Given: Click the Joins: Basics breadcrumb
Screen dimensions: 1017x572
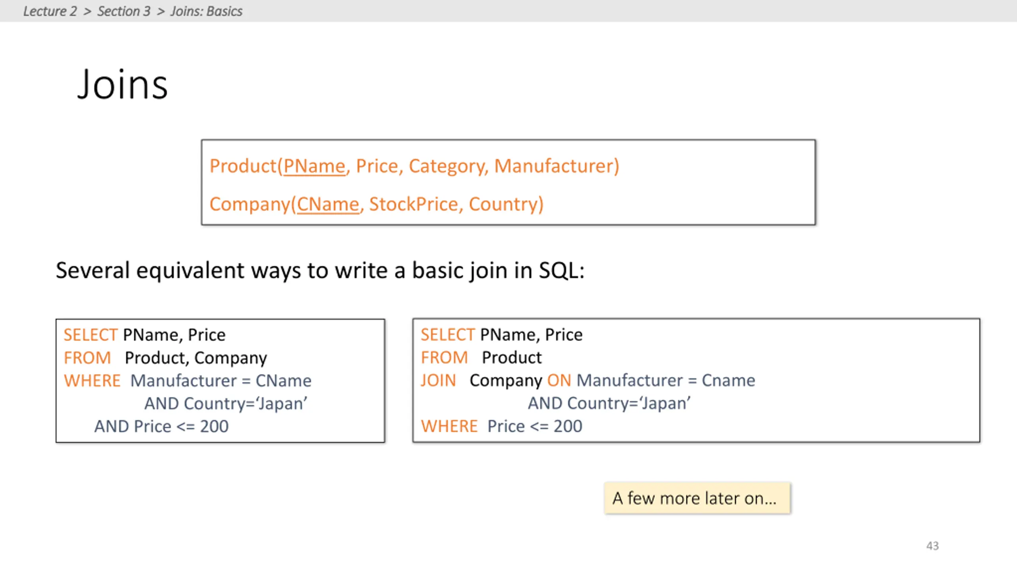Looking at the screenshot, I should [207, 11].
